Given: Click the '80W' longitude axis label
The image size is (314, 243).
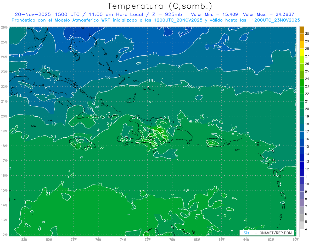Looking at the screenshot, I should pos(49,239).
